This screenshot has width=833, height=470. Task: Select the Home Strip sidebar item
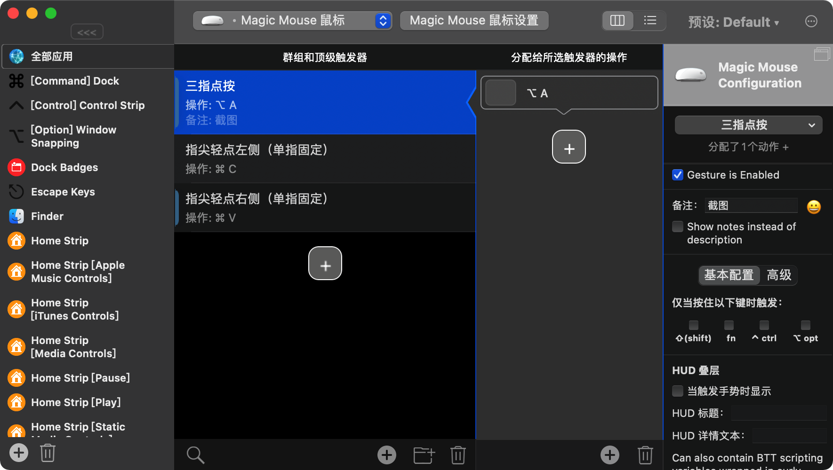87,241
